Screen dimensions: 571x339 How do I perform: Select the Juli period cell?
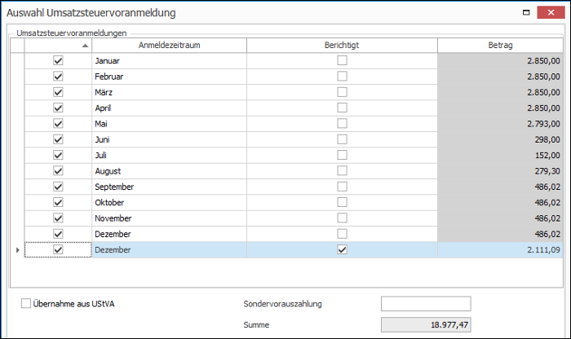pyautogui.click(x=170, y=156)
